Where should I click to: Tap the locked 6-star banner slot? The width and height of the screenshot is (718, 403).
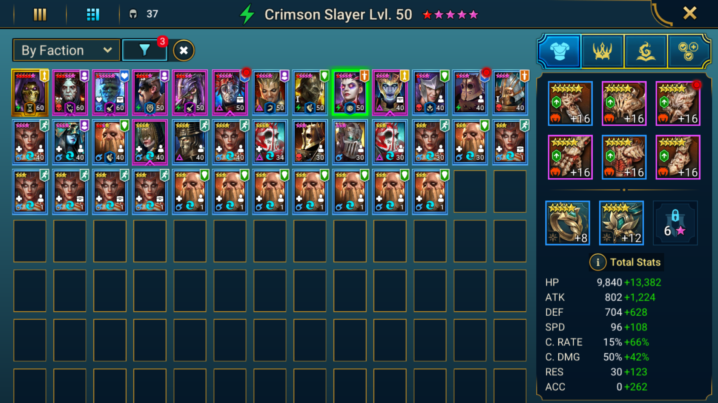(x=675, y=223)
